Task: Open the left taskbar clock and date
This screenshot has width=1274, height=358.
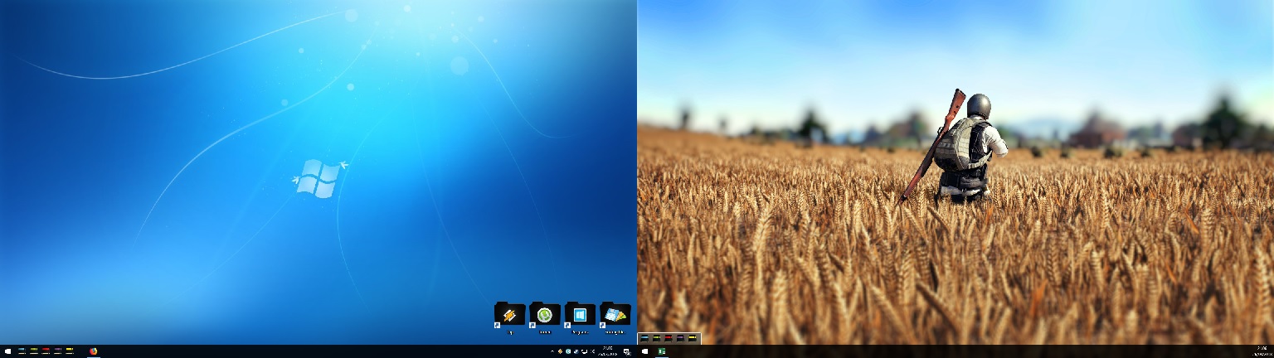Action: pyautogui.click(x=608, y=351)
